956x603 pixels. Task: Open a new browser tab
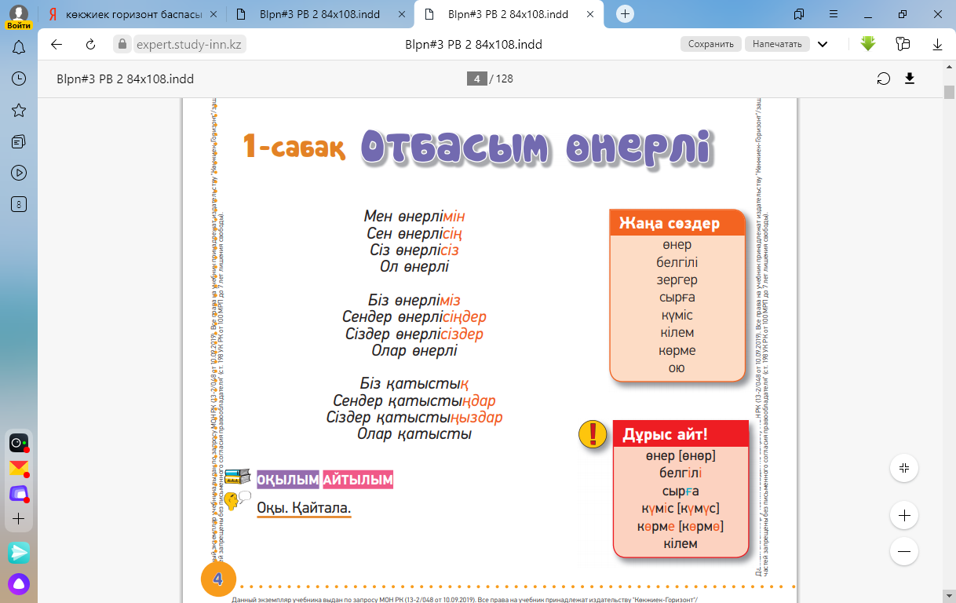click(625, 14)
